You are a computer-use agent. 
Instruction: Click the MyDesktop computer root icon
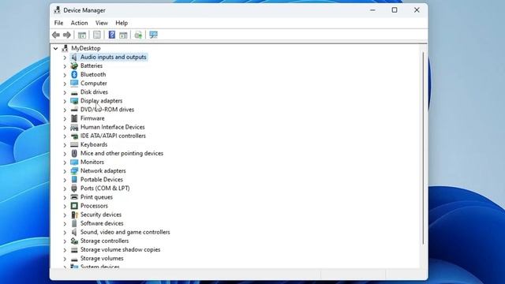65,48
